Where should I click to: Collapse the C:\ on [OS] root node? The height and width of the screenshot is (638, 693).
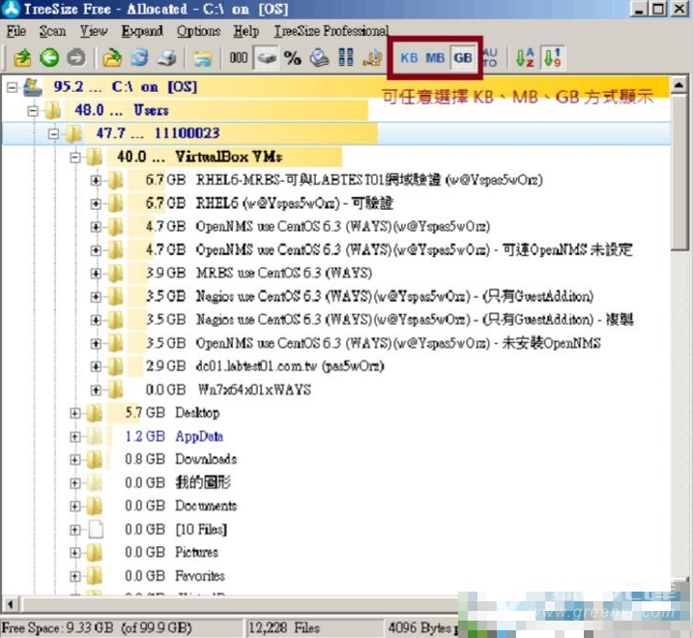click(13, 87)
